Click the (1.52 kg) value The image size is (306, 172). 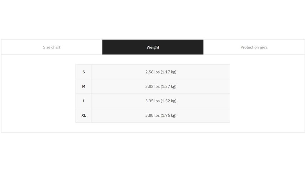[x=169, y=101]
